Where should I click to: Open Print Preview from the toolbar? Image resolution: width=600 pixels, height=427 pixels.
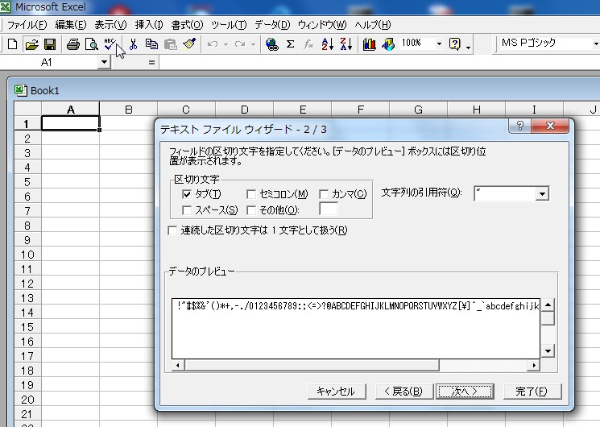pos(92,44)
